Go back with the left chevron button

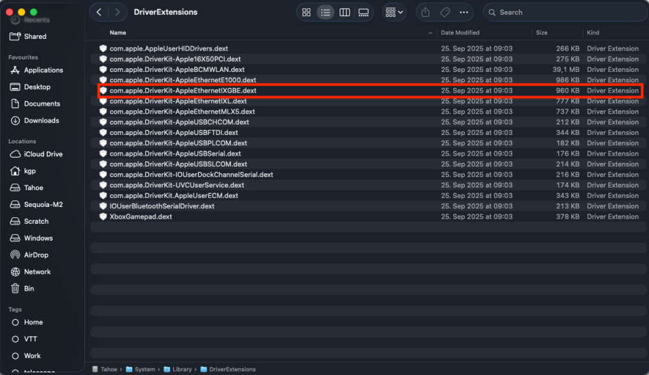[99, 12]
